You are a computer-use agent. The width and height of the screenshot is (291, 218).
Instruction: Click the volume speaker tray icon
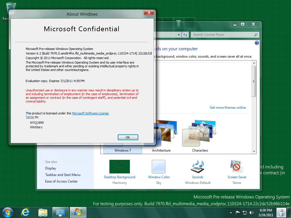(251, 212)
